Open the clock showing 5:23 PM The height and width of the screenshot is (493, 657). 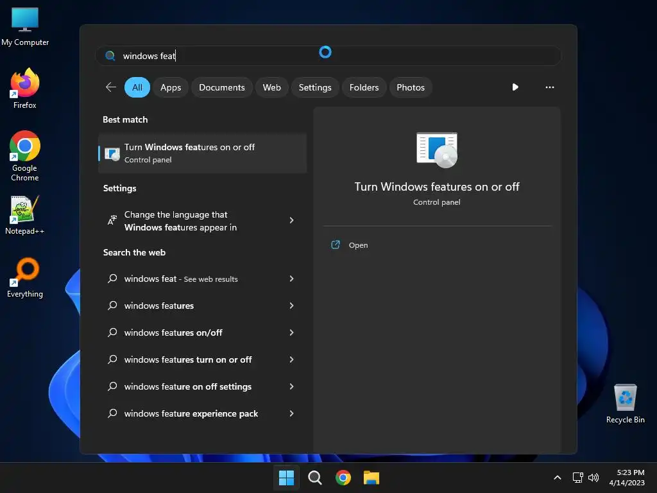coord(627,478)
